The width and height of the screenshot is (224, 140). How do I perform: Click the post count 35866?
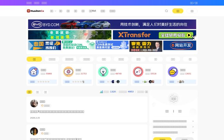coord(49,74)
